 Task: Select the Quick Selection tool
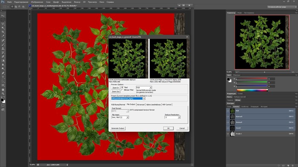point(3,28)
